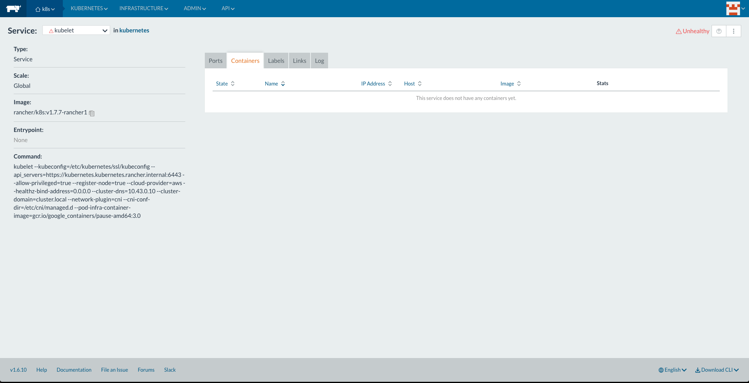Screen dimensions: 749x383
Task: Visit the Forums link
Action: point(146,370)
